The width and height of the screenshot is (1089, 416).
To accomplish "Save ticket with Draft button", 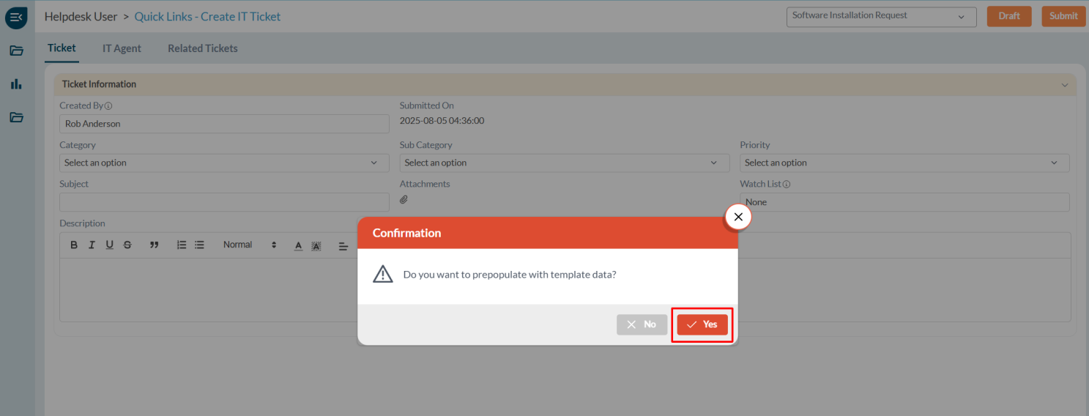I will point(1009,16).
